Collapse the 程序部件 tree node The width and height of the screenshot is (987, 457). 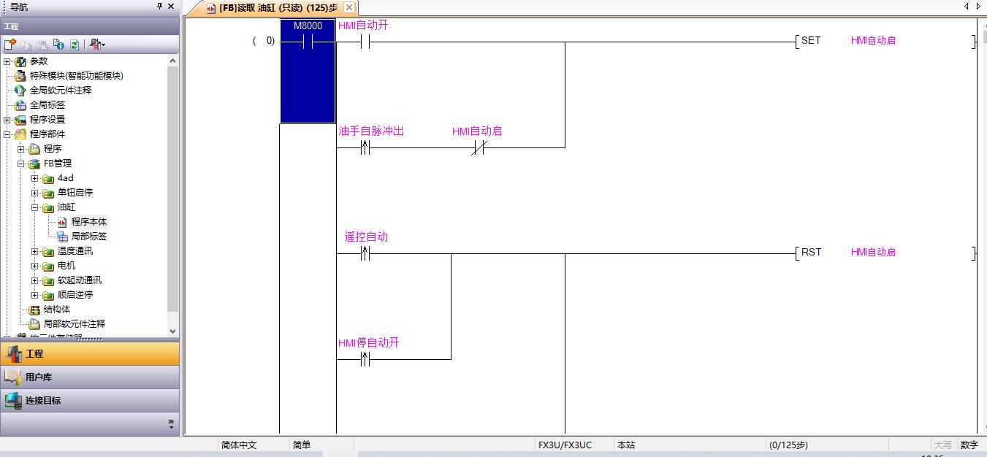click(x=7, y=134)
